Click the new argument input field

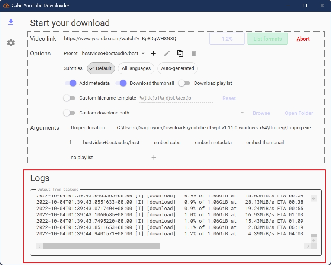[124, 158]
